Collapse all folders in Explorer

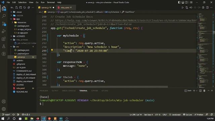(29, 7)
